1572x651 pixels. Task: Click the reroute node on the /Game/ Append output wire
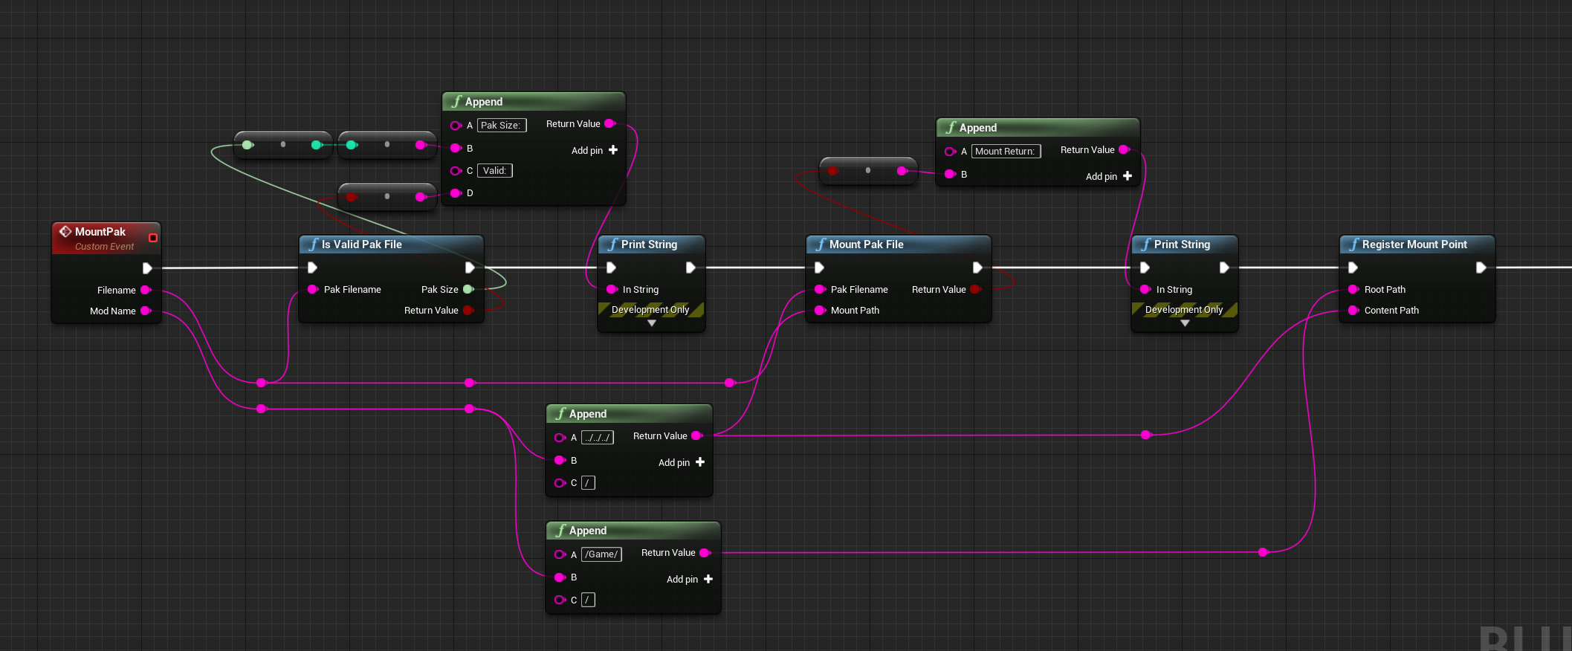pyautogui.click(x=1263, y=552)
